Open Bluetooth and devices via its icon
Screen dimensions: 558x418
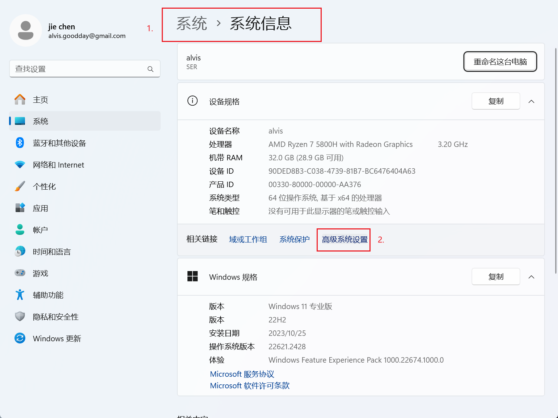(20, 143)
